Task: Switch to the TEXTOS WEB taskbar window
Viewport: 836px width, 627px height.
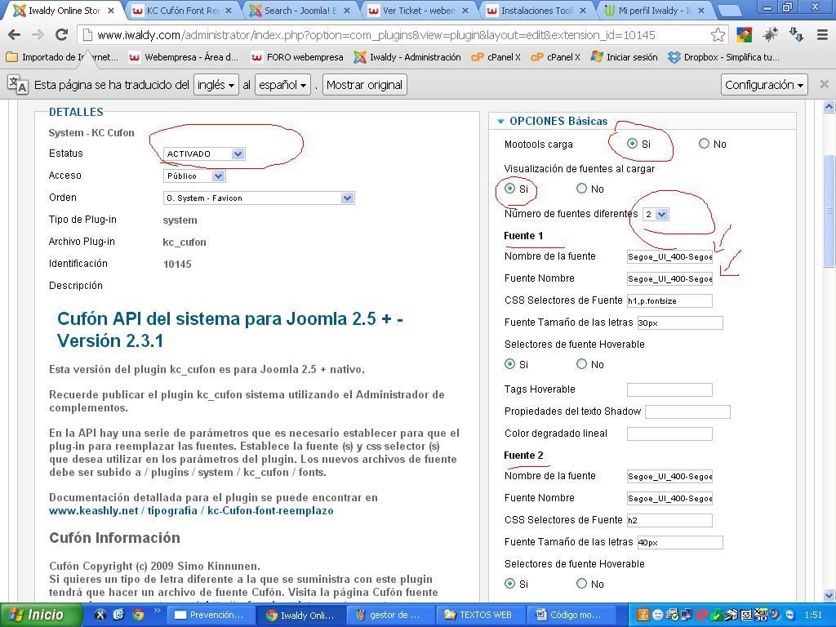Action: coord(482,615)
